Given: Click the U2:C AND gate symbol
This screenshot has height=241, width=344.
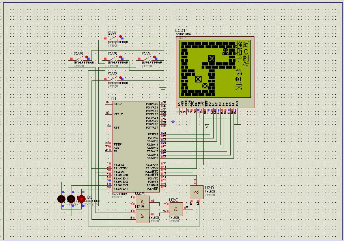Looking at the screenshot, I should (x=176, y=209).
